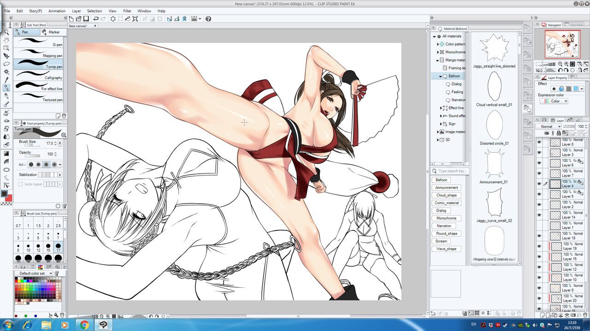This screenshot has width=590, height=331.
Task: Select the Move hand tool
Action: click(x=6, y=40)
